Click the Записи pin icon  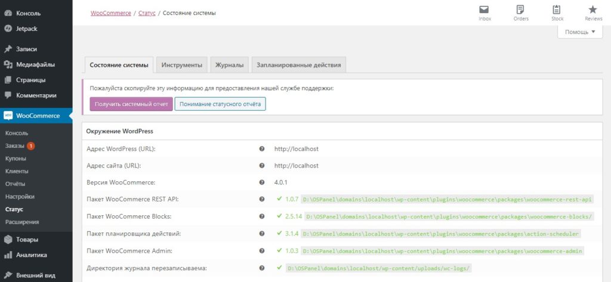coord(8,49)
